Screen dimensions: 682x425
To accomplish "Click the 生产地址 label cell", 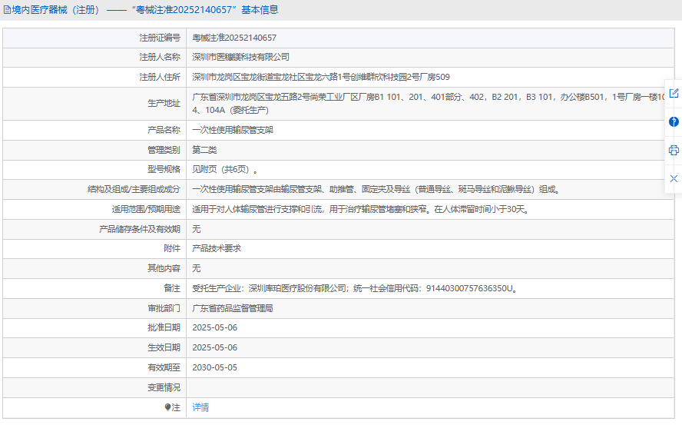I will (x=94, y=104).
